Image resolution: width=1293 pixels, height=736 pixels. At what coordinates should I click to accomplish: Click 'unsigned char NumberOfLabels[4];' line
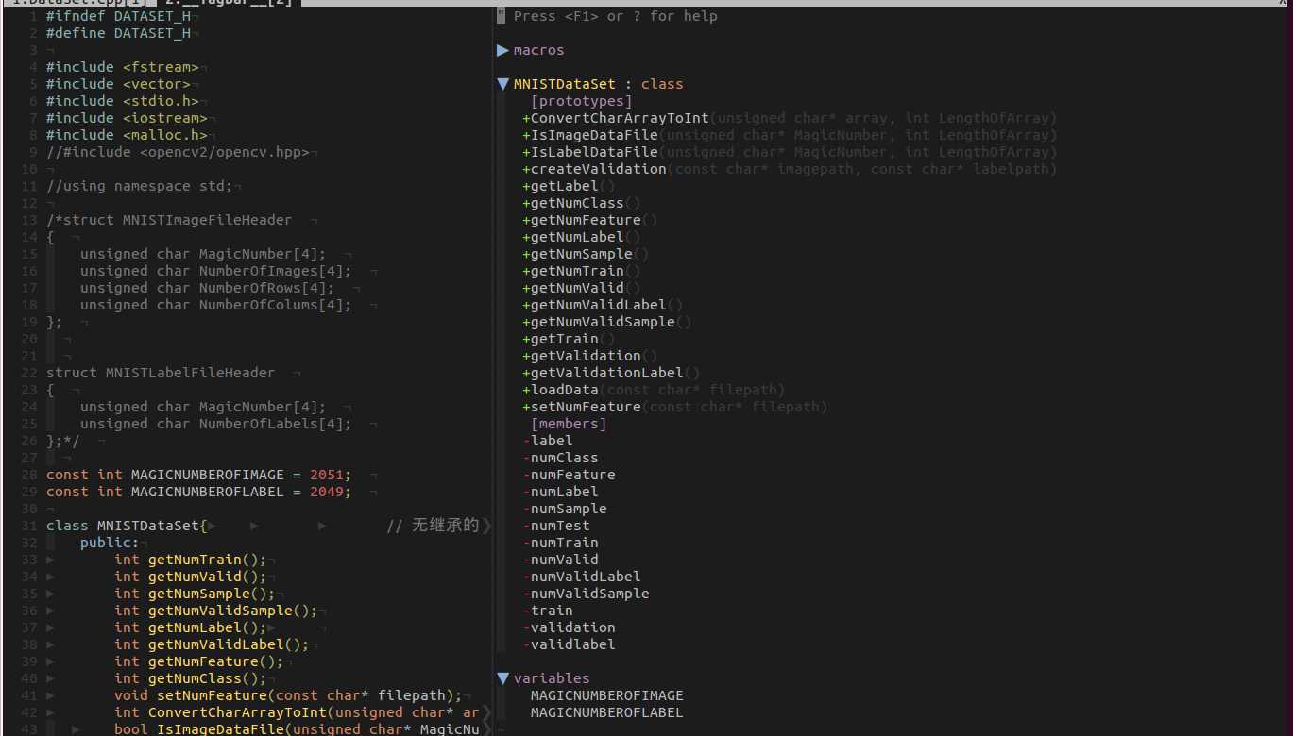click(x=216, y=424)
